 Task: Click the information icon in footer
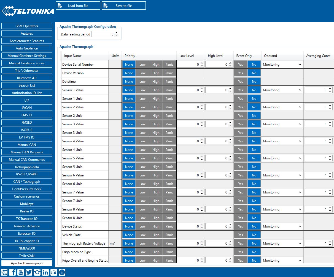(x=62, y=272)
